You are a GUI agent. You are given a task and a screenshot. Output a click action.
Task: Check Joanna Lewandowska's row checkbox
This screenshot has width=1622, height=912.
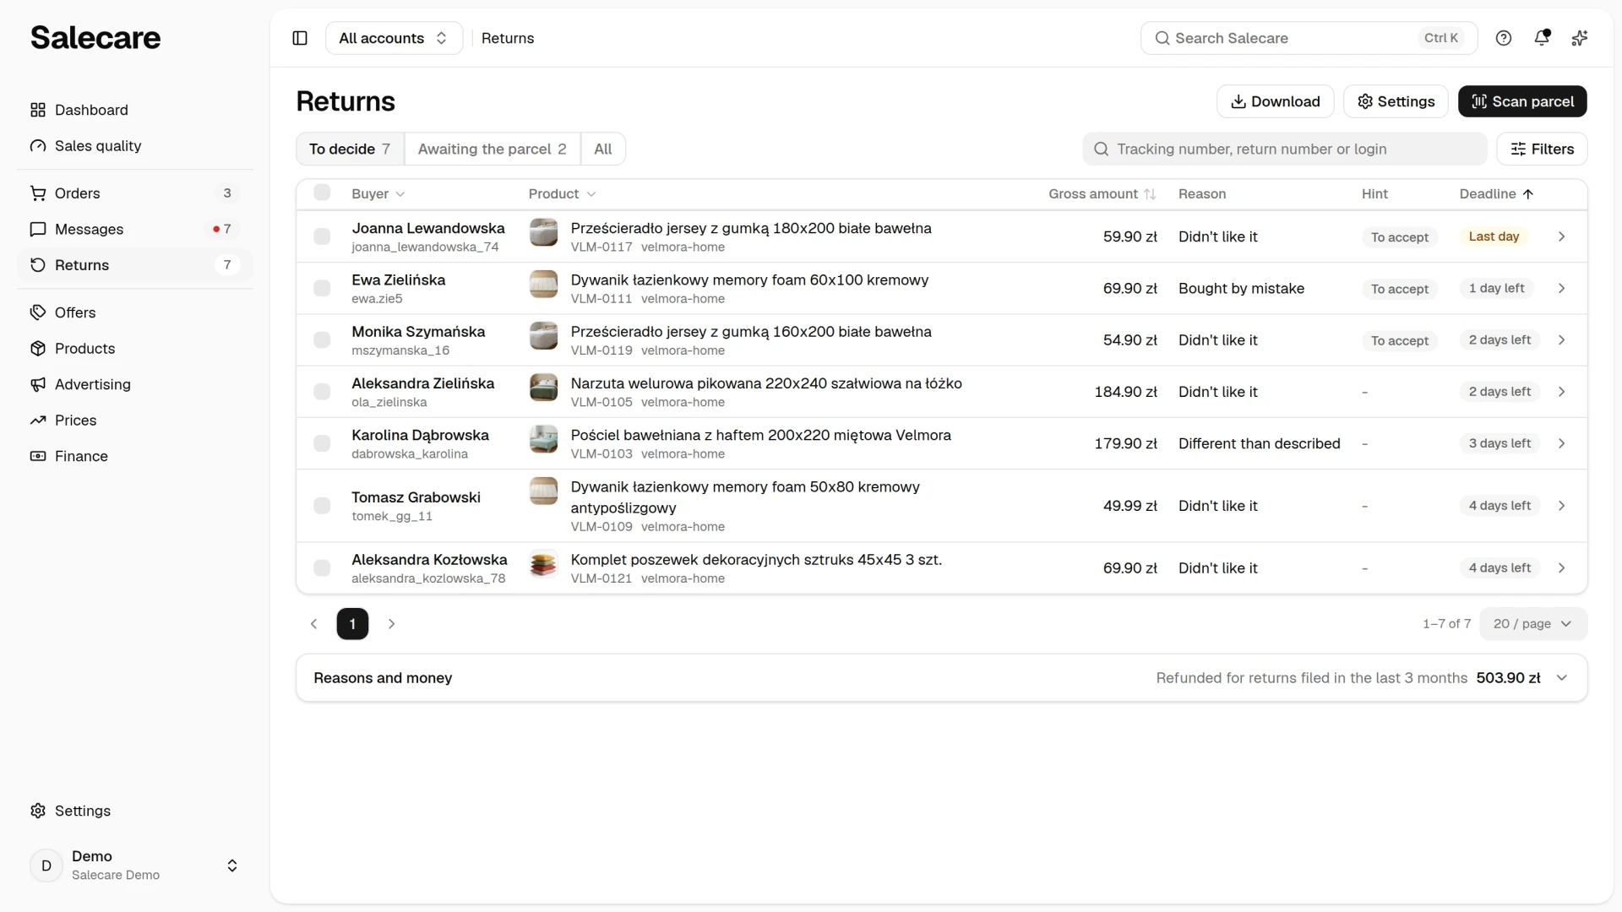pyautogui.click(x=322, y=236)
